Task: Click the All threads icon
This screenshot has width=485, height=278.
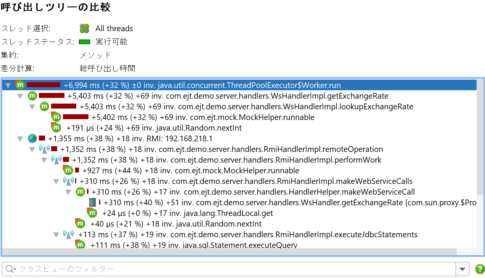Action: coord(84,29)
